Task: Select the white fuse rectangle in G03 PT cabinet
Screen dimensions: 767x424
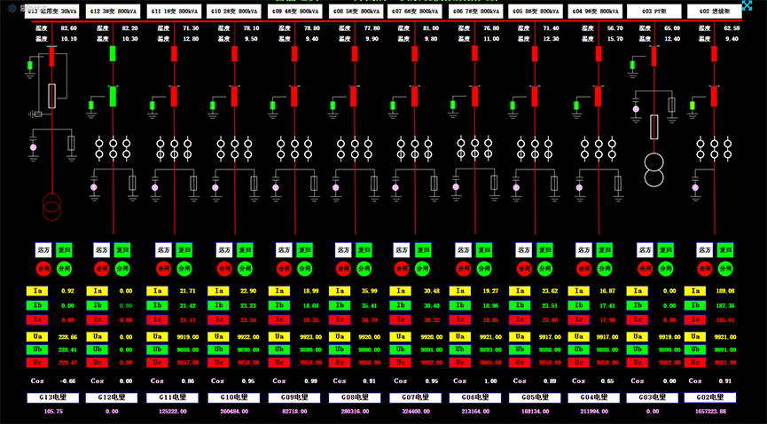Action: pyautogui.click(x=654, y=127)
